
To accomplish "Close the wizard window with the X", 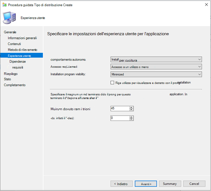I will pos(206,4).
